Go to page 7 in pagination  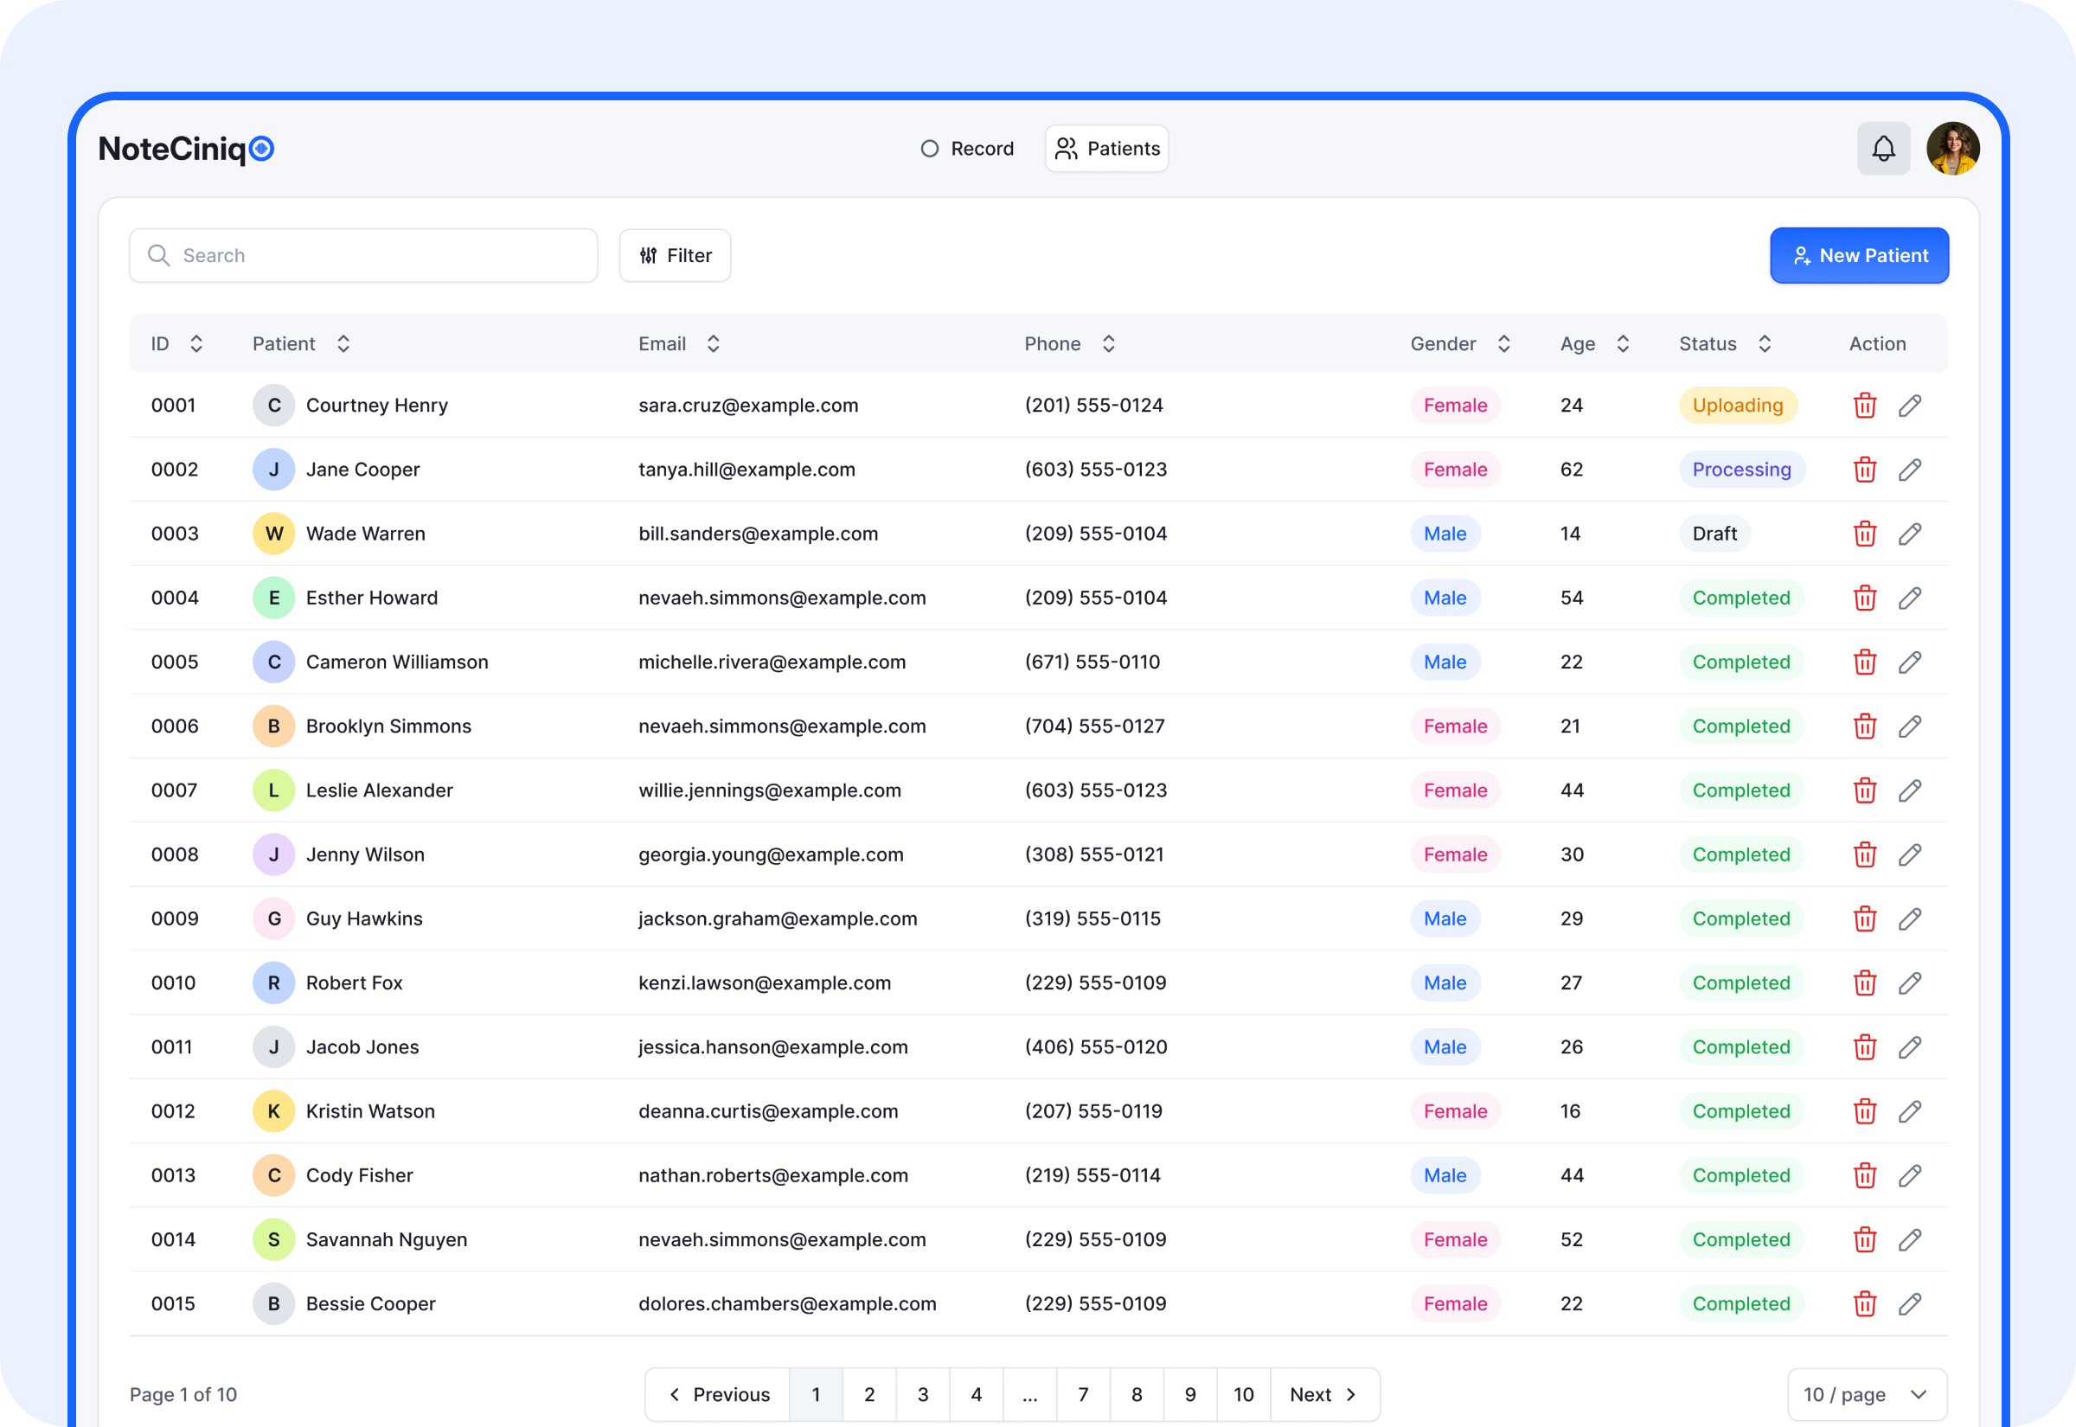click(1083, 1394)
